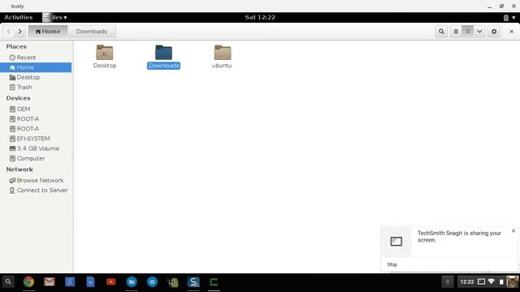
Task: Select the ubuntu folder icon
Action: 222,52
